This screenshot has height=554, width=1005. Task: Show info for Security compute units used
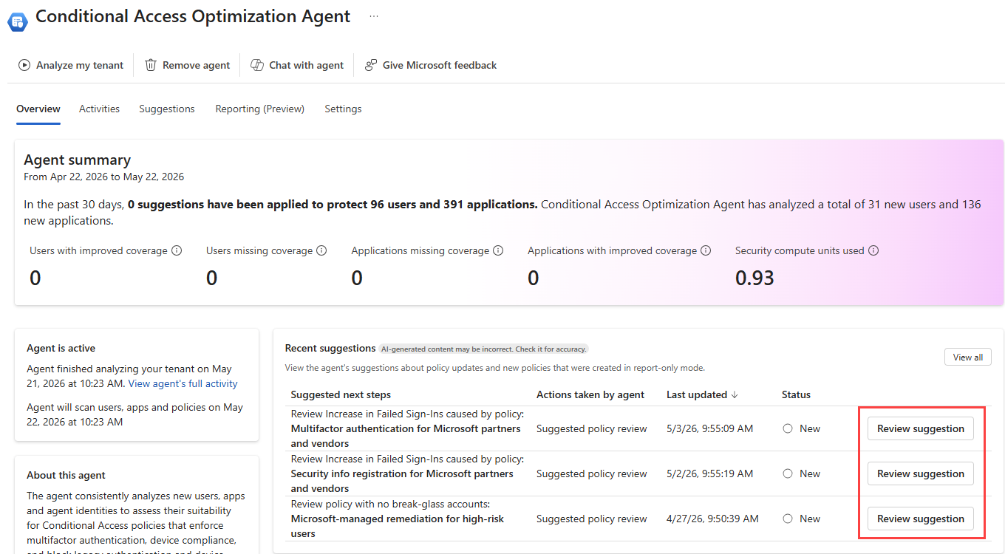pos(873,251)
